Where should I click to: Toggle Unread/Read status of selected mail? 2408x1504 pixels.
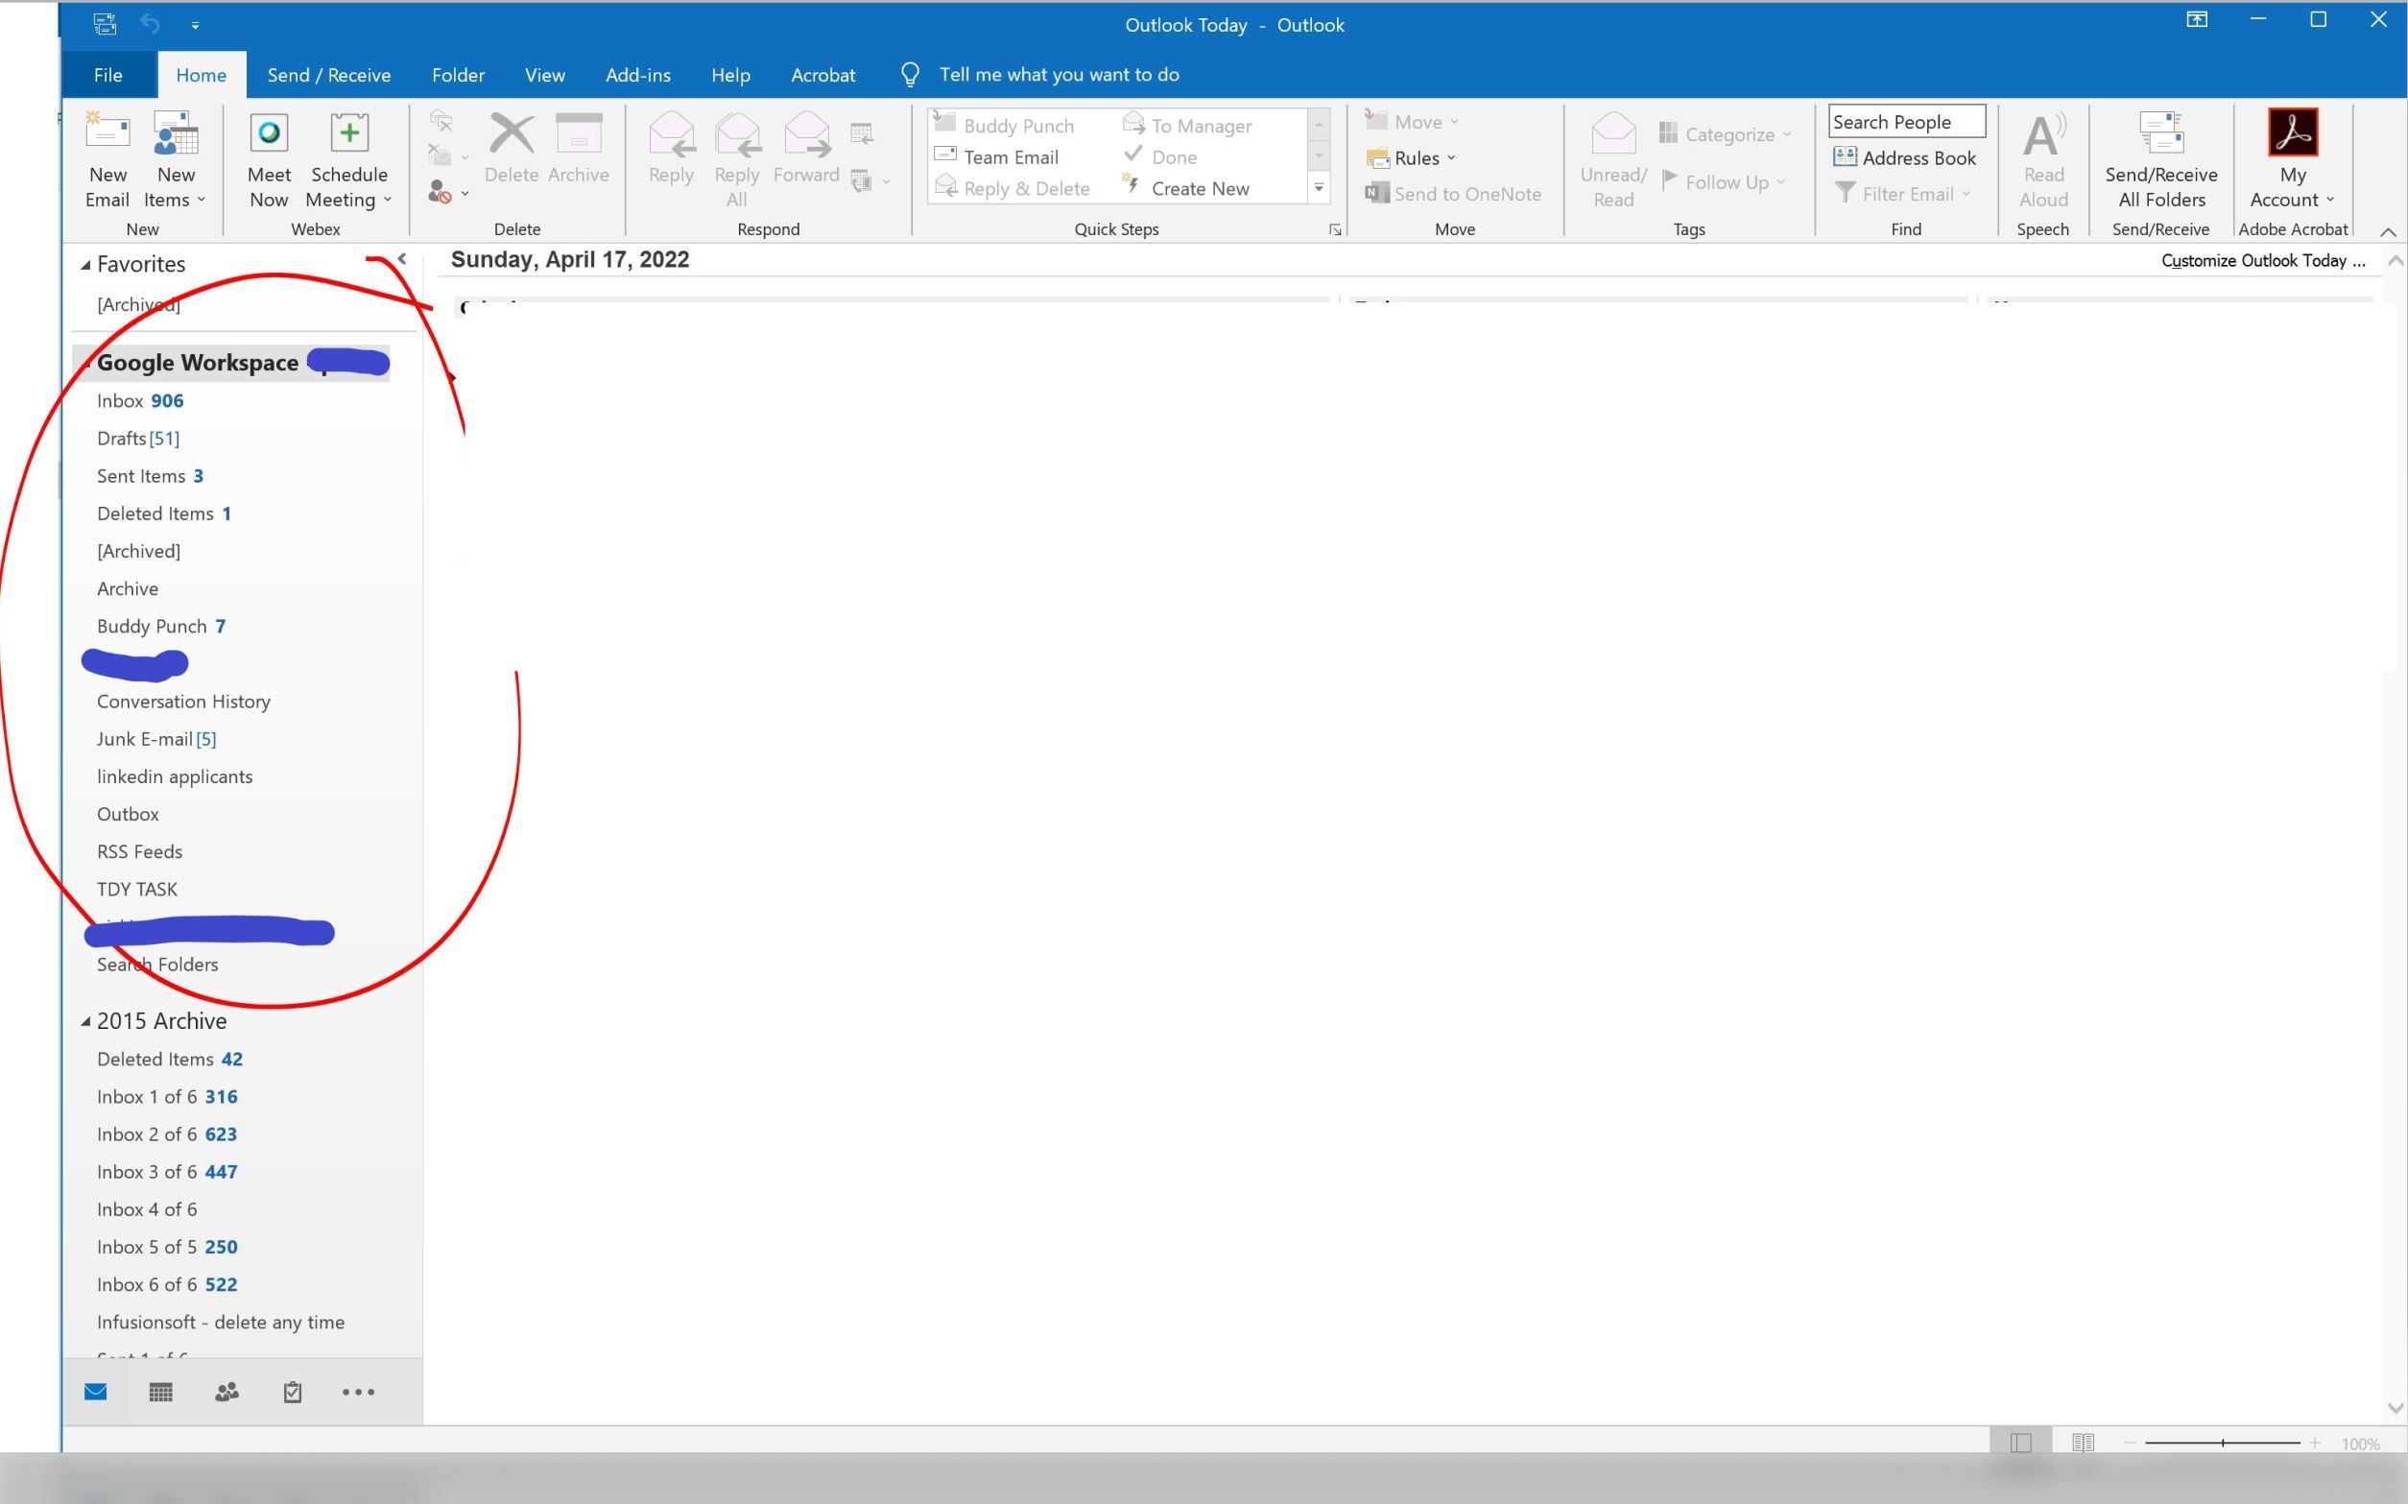[1611, 159]
